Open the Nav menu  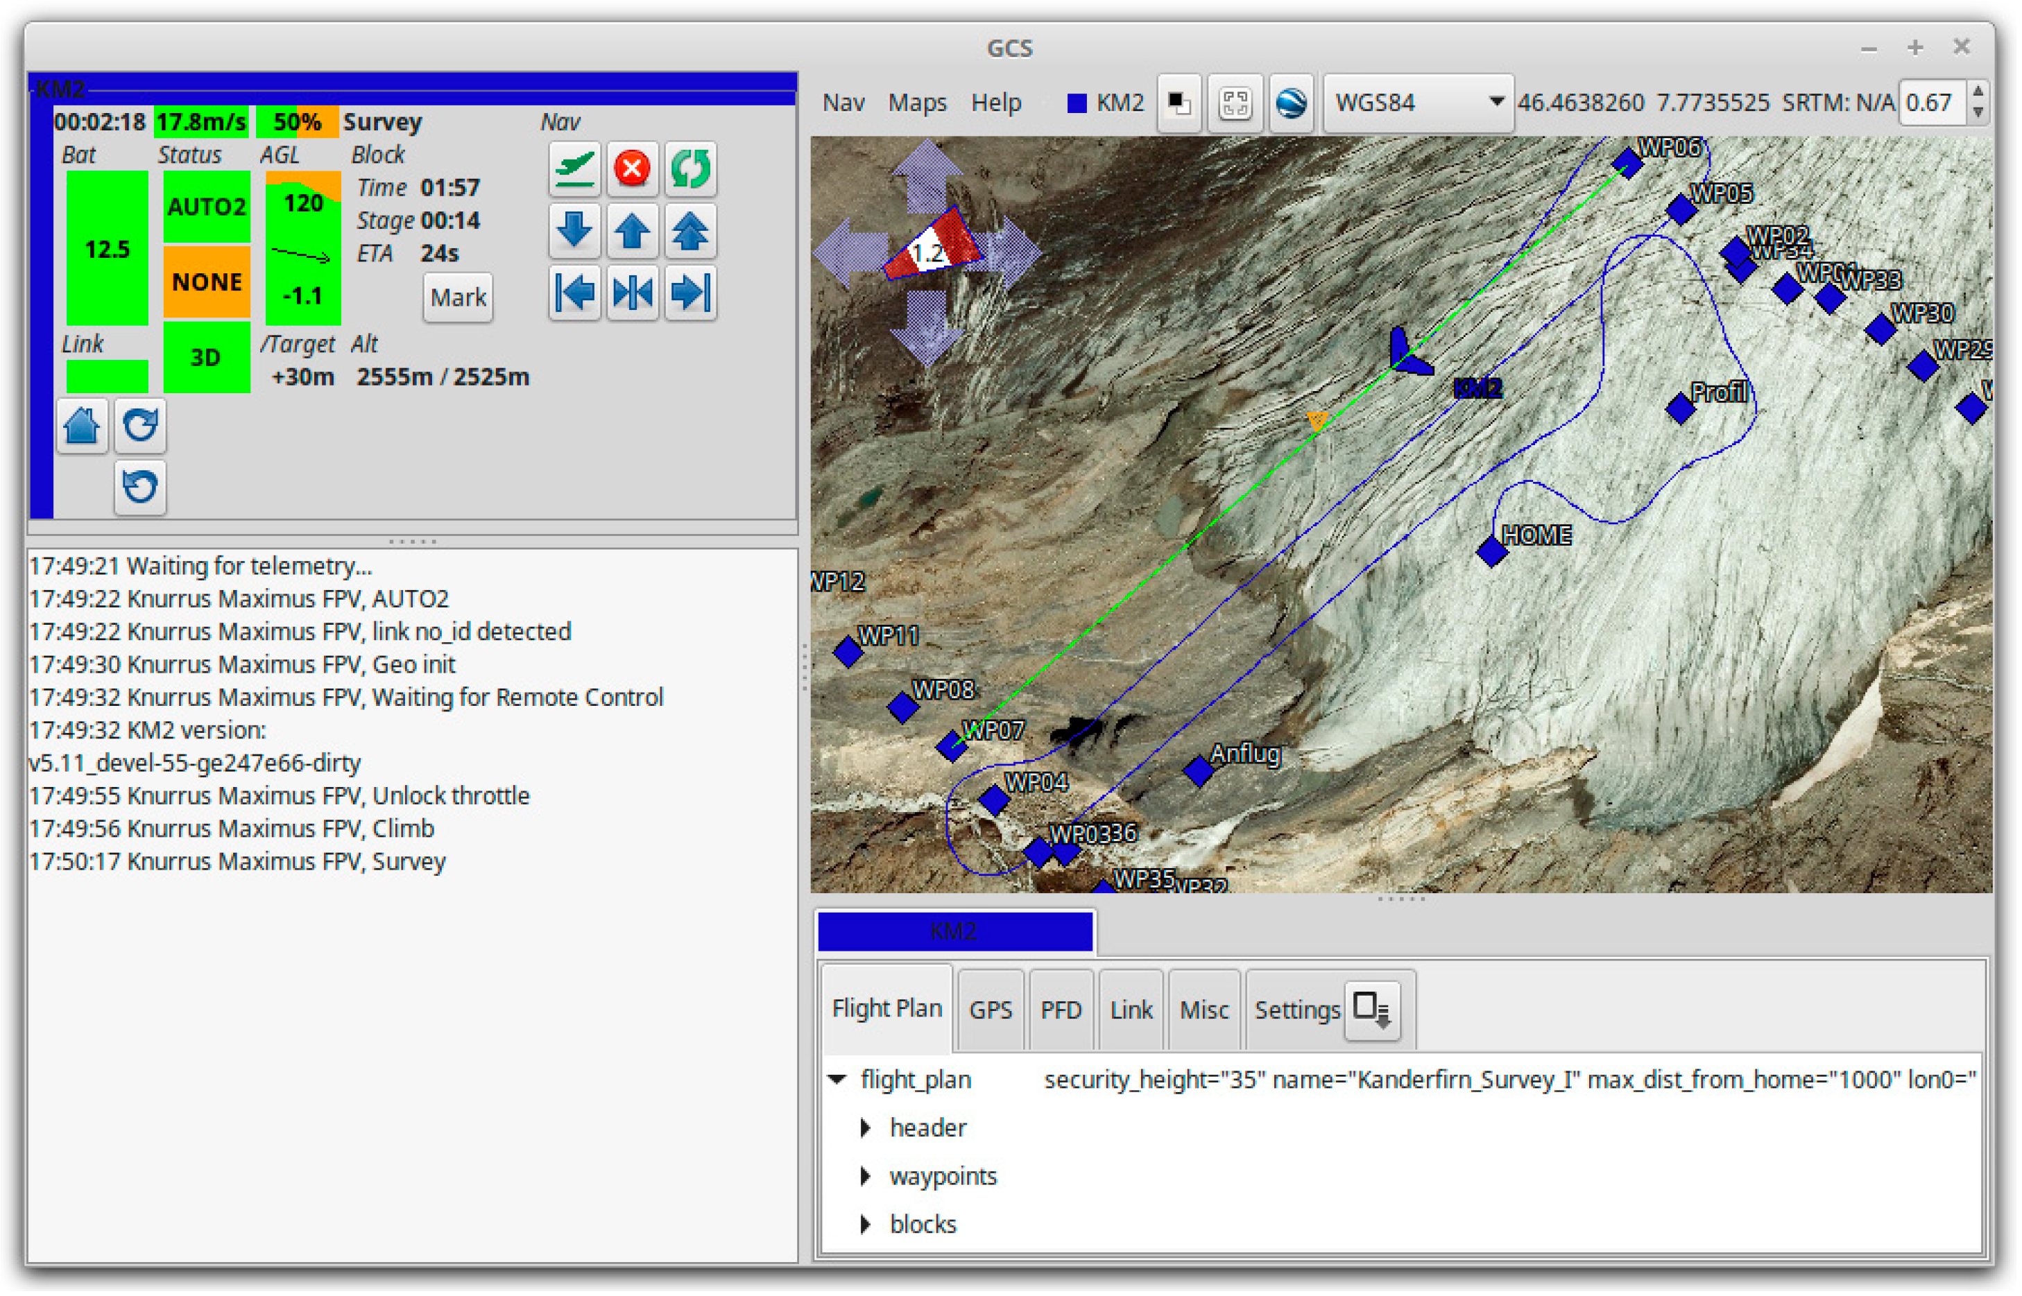point(844,103)
